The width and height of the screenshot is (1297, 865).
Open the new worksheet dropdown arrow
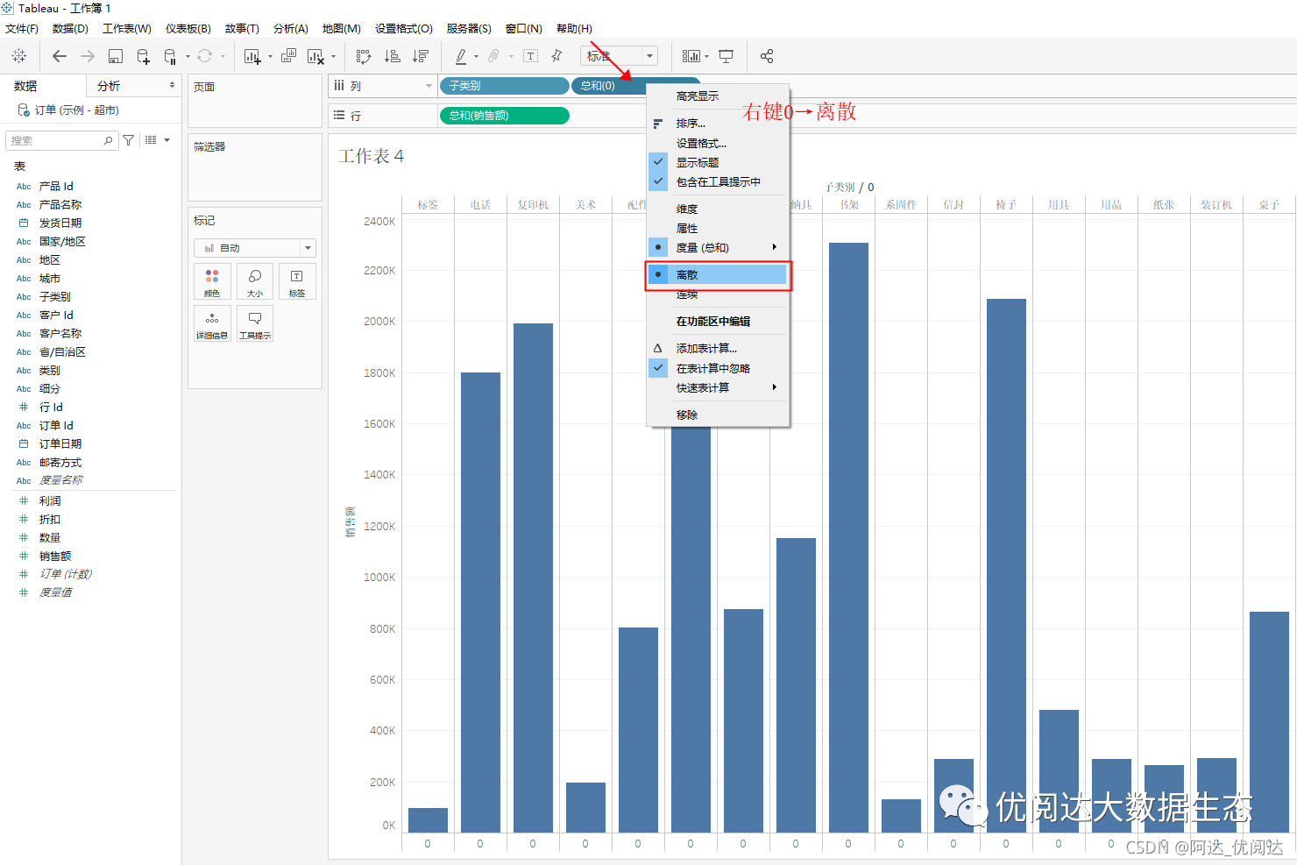(x=270, y=57)
